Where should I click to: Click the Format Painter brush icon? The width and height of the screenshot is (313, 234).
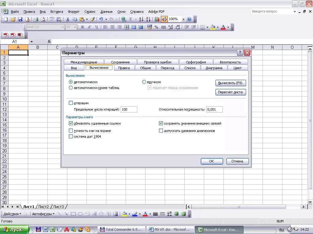click(x=92, y=19)
